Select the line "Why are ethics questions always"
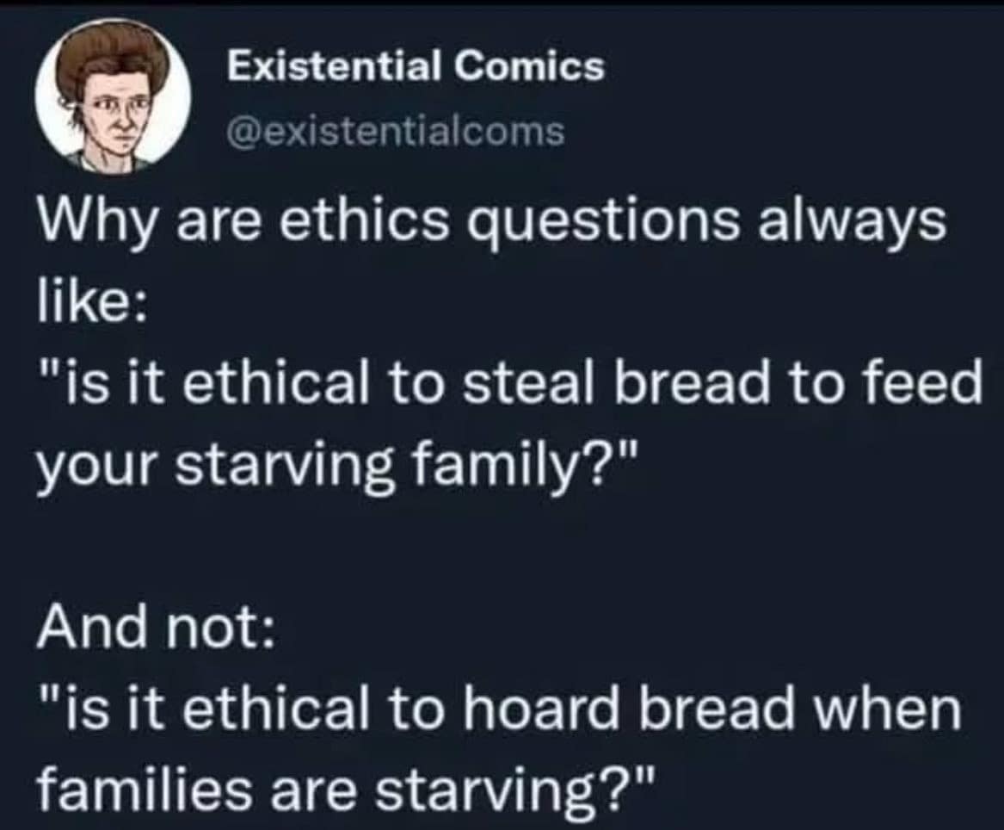 [490, 225]
